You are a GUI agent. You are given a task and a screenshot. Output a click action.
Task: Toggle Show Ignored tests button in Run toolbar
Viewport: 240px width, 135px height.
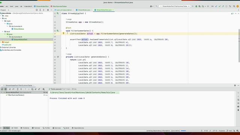pyautogui.click(x=6, y=89)
